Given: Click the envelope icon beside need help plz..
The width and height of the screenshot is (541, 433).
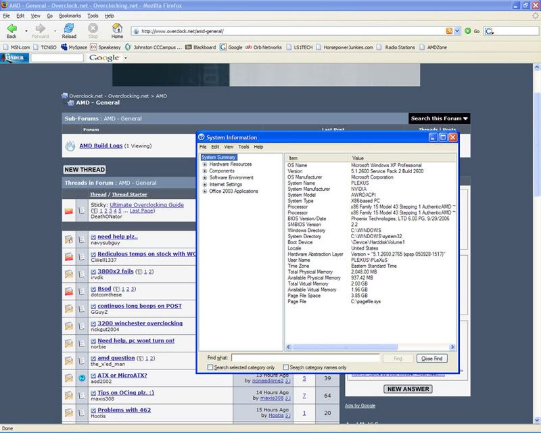Looking at the screenshot, I should coord(69,240).
